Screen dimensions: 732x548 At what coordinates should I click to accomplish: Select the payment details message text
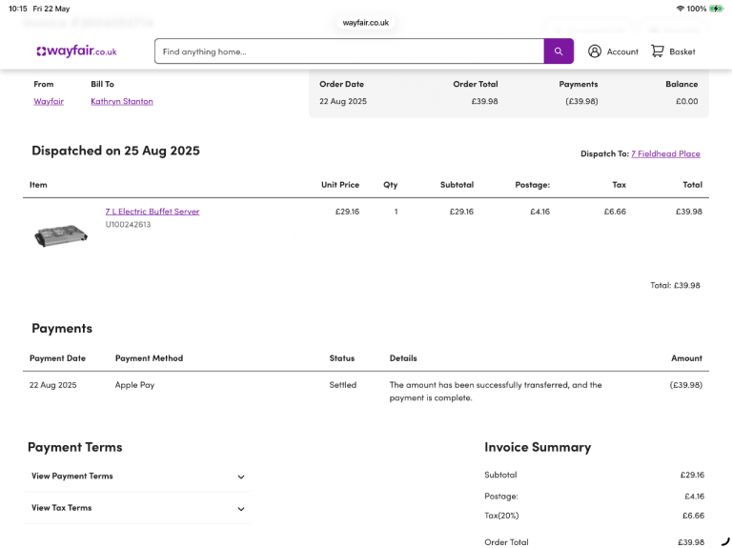pyautogui.click(x=496, y=391)
